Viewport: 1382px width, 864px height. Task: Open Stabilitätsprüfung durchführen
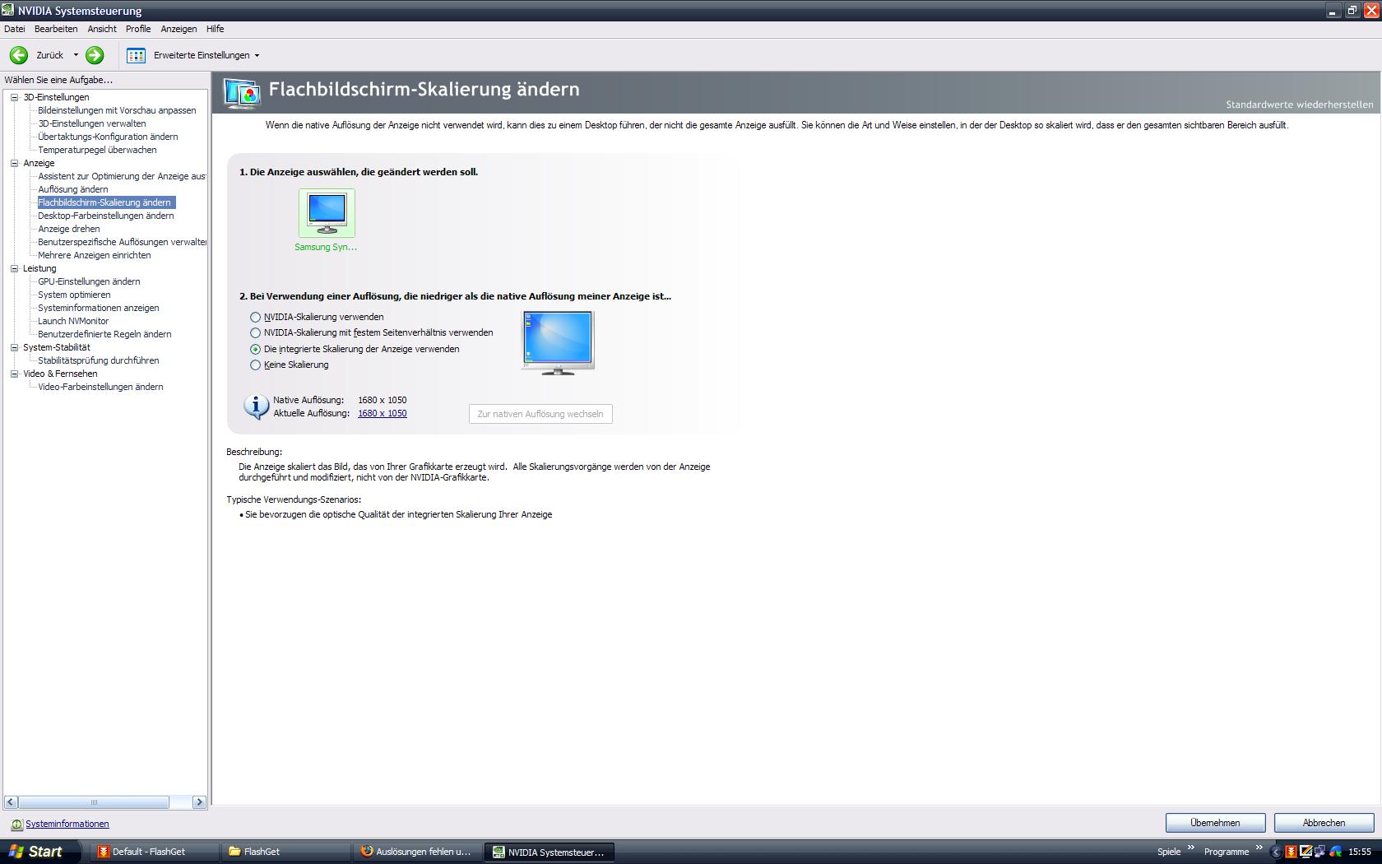coord(99,360)
